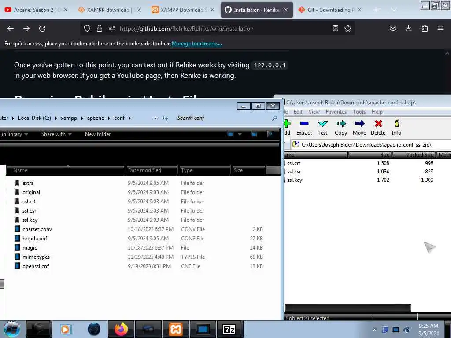Open the 7-Zip Favorites menu
The width and height of the screenshot is (451, 338).
(x=336, y=112)
